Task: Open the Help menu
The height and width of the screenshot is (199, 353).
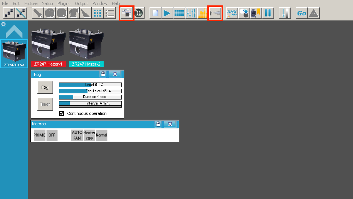Action: coord(116,3)
